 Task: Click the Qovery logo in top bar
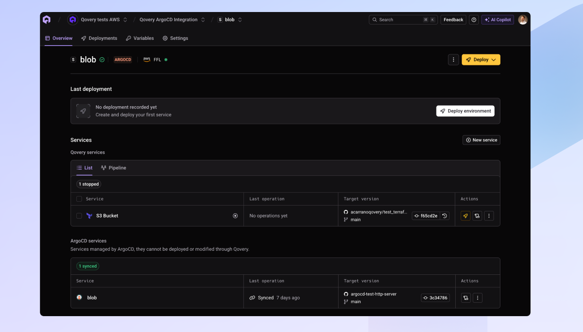tap(47, 20)
